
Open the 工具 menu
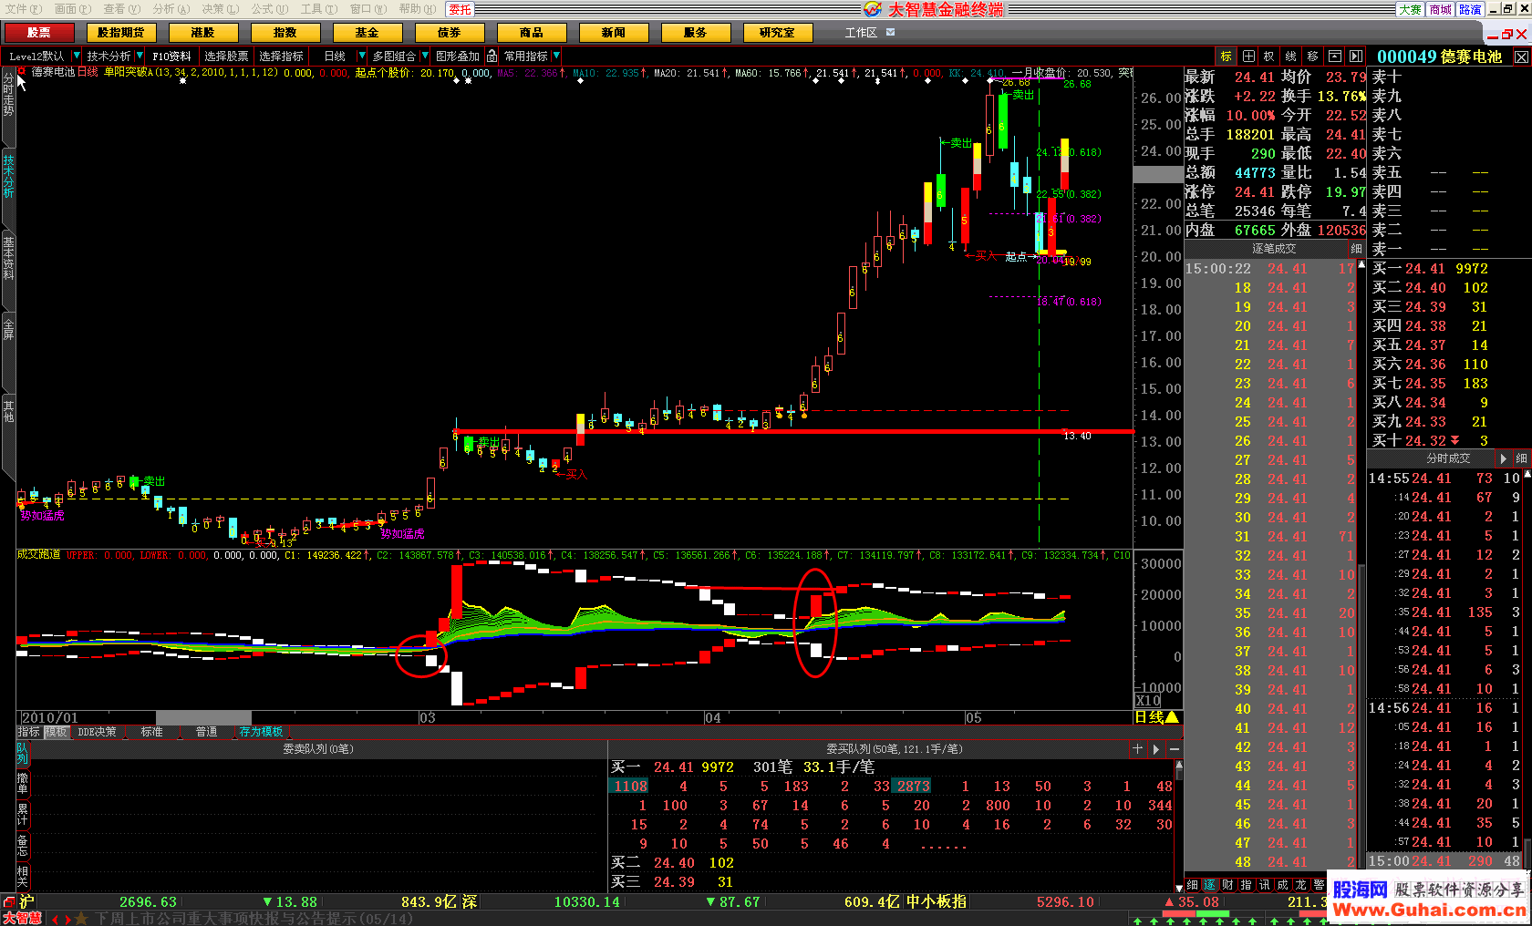tap(318, 8)
